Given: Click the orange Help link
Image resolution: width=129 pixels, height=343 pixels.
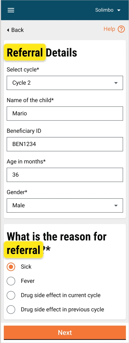Looking at the screenshot, I should tap(109, 29).
